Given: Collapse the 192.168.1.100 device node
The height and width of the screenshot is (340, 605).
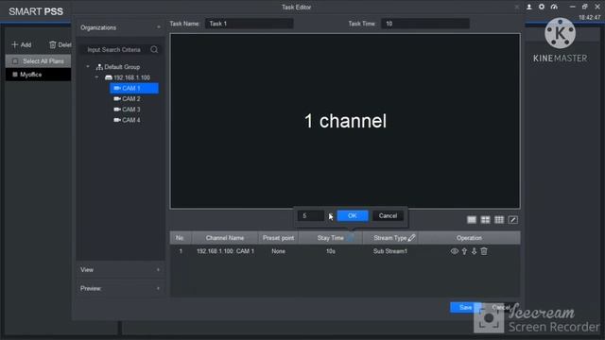Looking at the screenshot, I should pyautogui.click(x=96, y=77).
